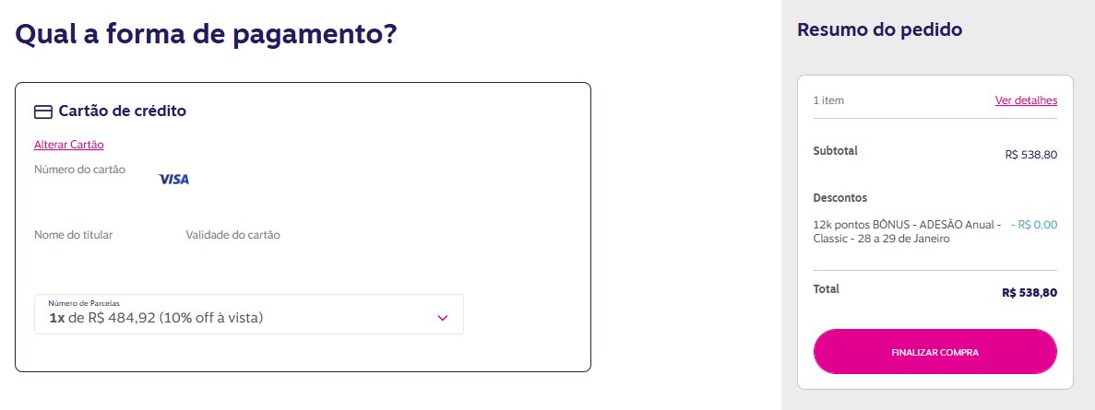Click Ver detalhes in order summary
This screenshot has width=1095, height=410.
1026,100
